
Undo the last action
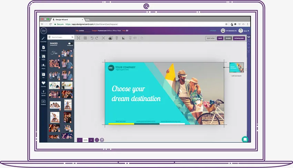pyautogui.click(x=92, y=38)
